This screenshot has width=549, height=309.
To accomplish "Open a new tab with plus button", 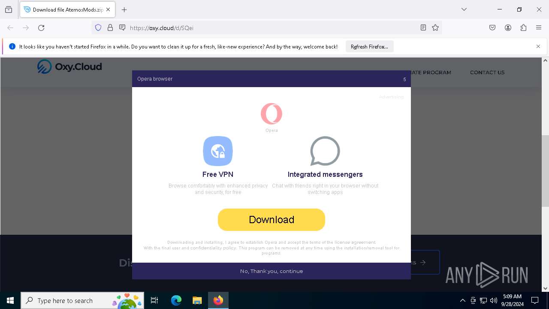I will (124, 9).
